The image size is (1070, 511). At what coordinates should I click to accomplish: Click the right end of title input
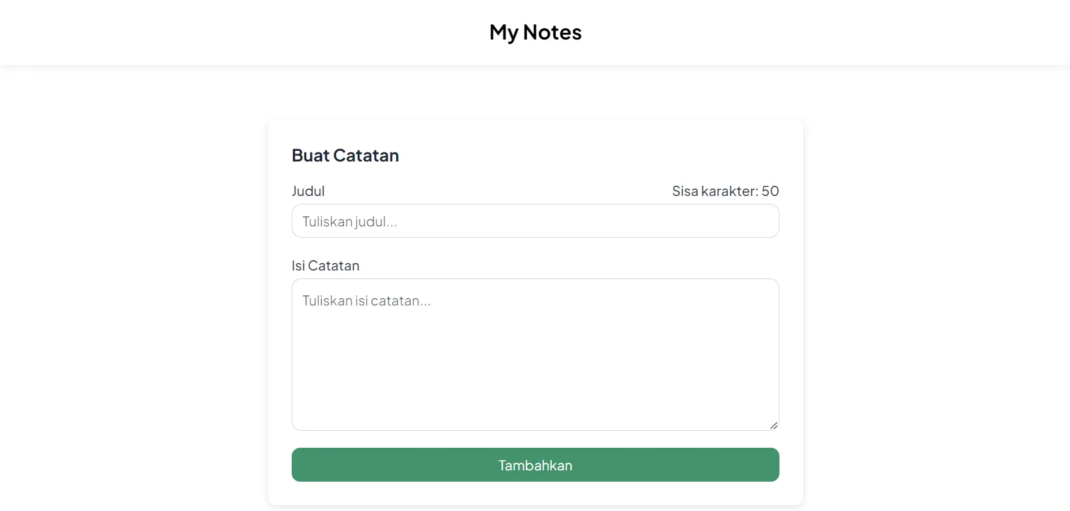(757, 221)
